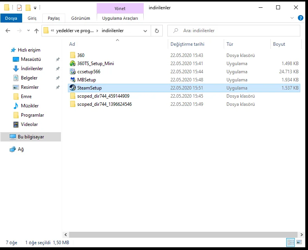Sort files by Boyut column
Viewport: 308px width, 250px height.
(279, 44)
